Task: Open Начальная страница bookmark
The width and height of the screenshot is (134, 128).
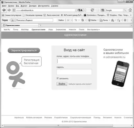Action: coord(33,15)
